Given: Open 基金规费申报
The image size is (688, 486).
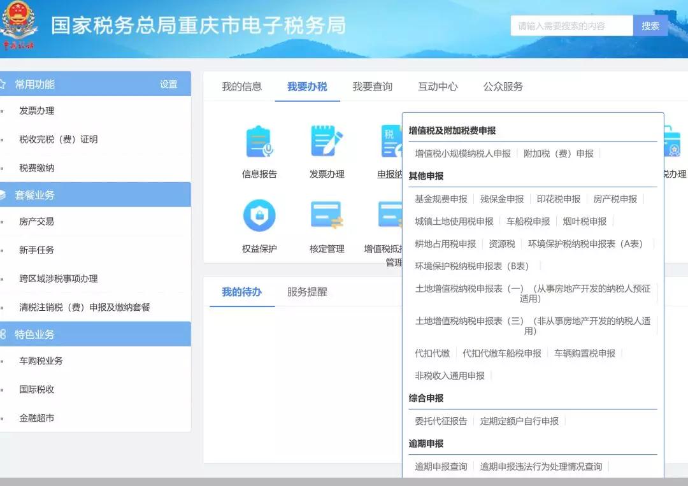Looking at the screenshot, I should pyautogui.click(x=441, y=199).
